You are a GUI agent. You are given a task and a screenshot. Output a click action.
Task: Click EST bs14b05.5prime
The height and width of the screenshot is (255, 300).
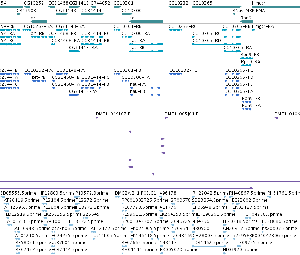[111, 236]
